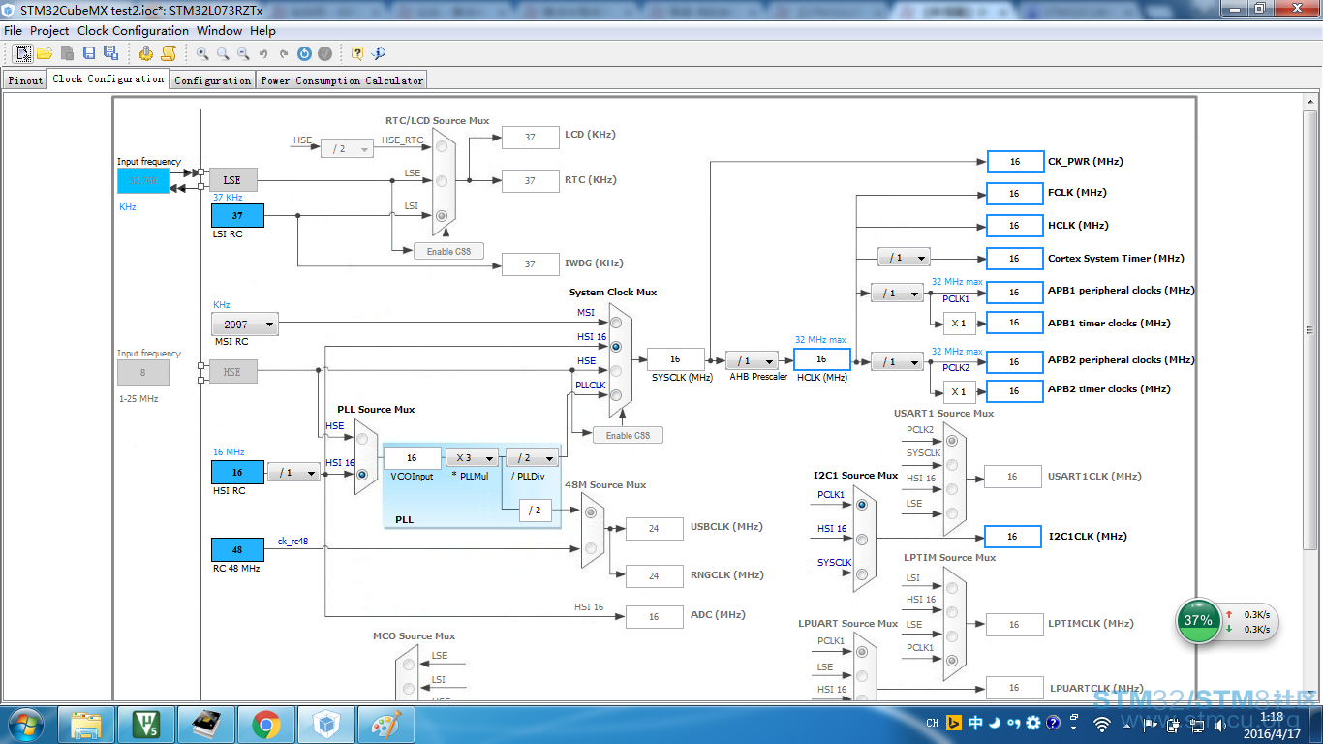
Task: Click the Save As multi-floppy icon
Action: coord(110,53)
